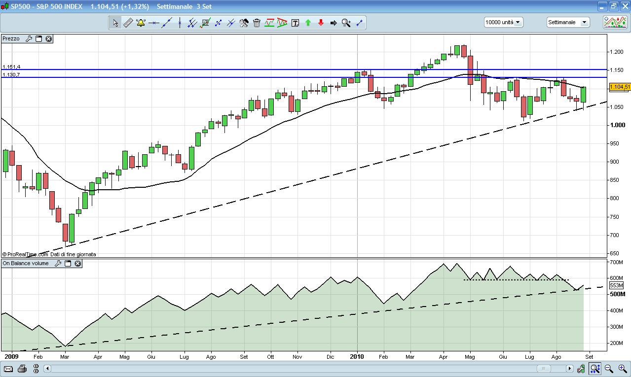The height and width of the screenshot is (377, 631).
Task: Close the On Balance volume panel
Action: pos(77,264)
